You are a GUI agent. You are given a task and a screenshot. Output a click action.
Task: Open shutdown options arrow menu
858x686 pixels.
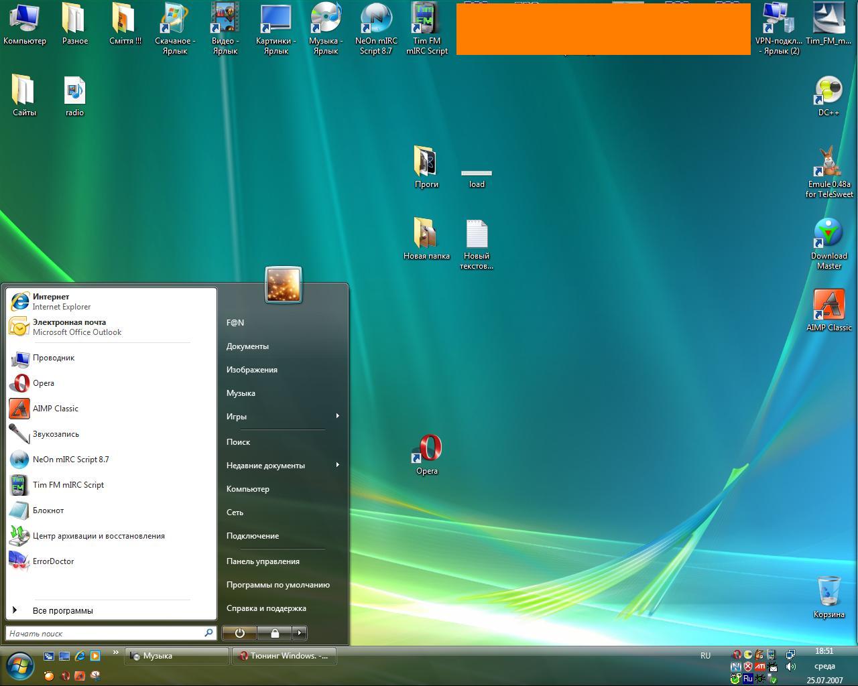300,632
